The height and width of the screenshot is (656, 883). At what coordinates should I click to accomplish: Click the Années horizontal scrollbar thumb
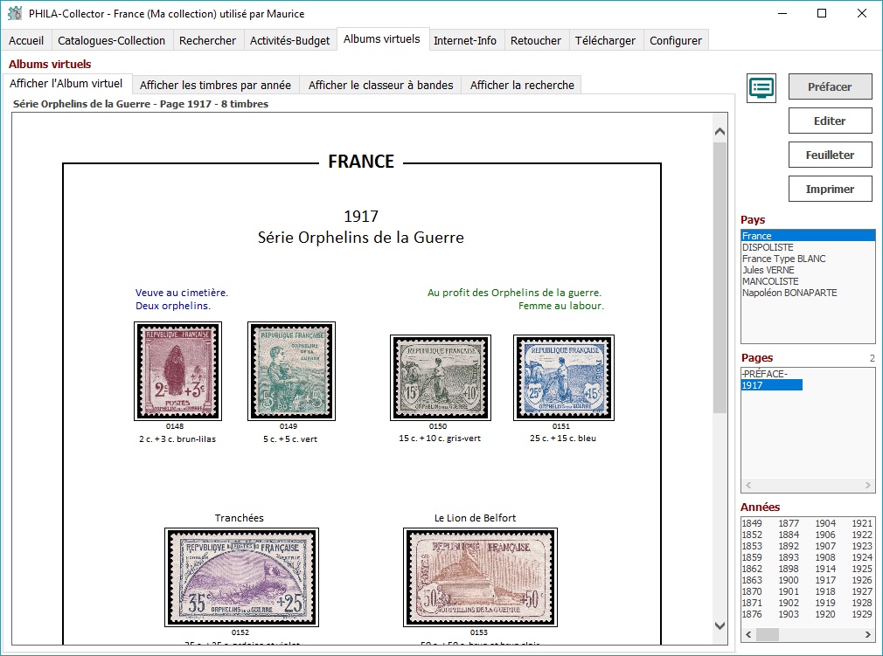pyautogui.click(x=767, y=635)
